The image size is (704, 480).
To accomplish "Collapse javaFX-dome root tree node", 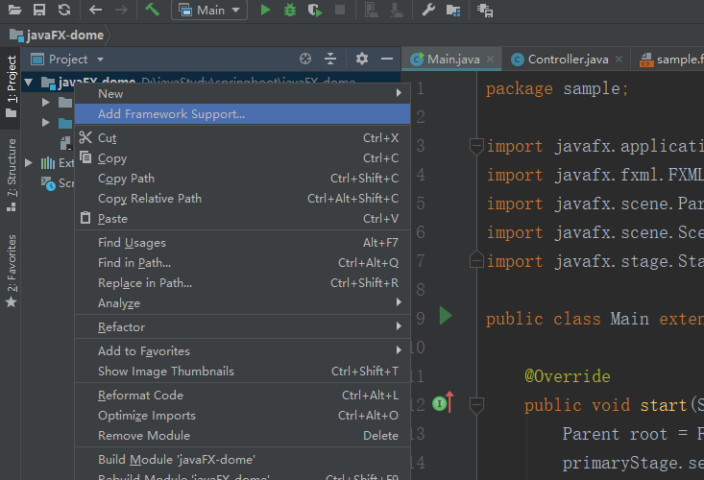I will (29, 83).
